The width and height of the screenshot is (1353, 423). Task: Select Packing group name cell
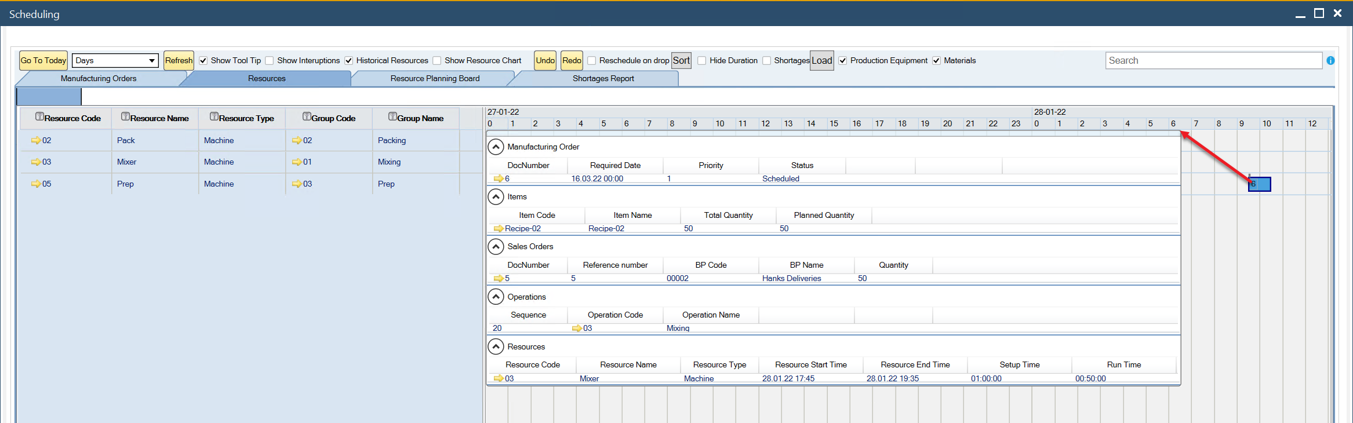click(416, 140)
